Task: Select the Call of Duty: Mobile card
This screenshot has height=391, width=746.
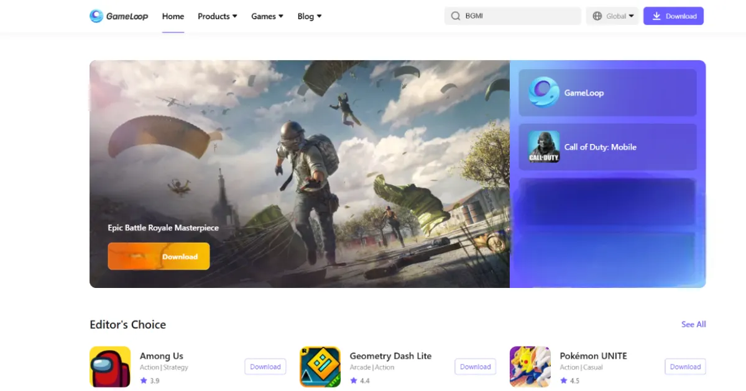Action: tap(607, 147)
